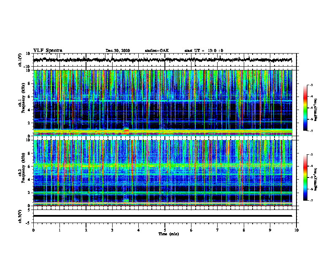Click the ch.1 voltage waveform trace

[162, 60]
